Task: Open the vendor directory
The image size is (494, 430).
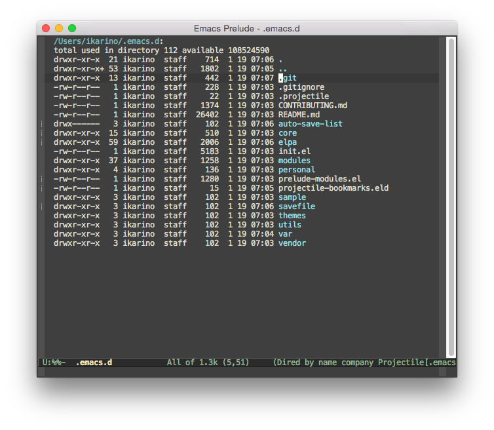Action: [292, 243]
